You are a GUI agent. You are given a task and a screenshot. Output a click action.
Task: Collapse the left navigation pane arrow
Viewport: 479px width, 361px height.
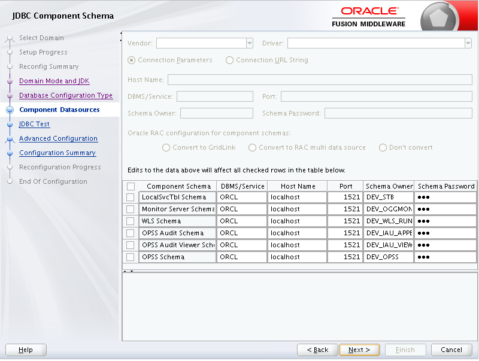(121, 33)
